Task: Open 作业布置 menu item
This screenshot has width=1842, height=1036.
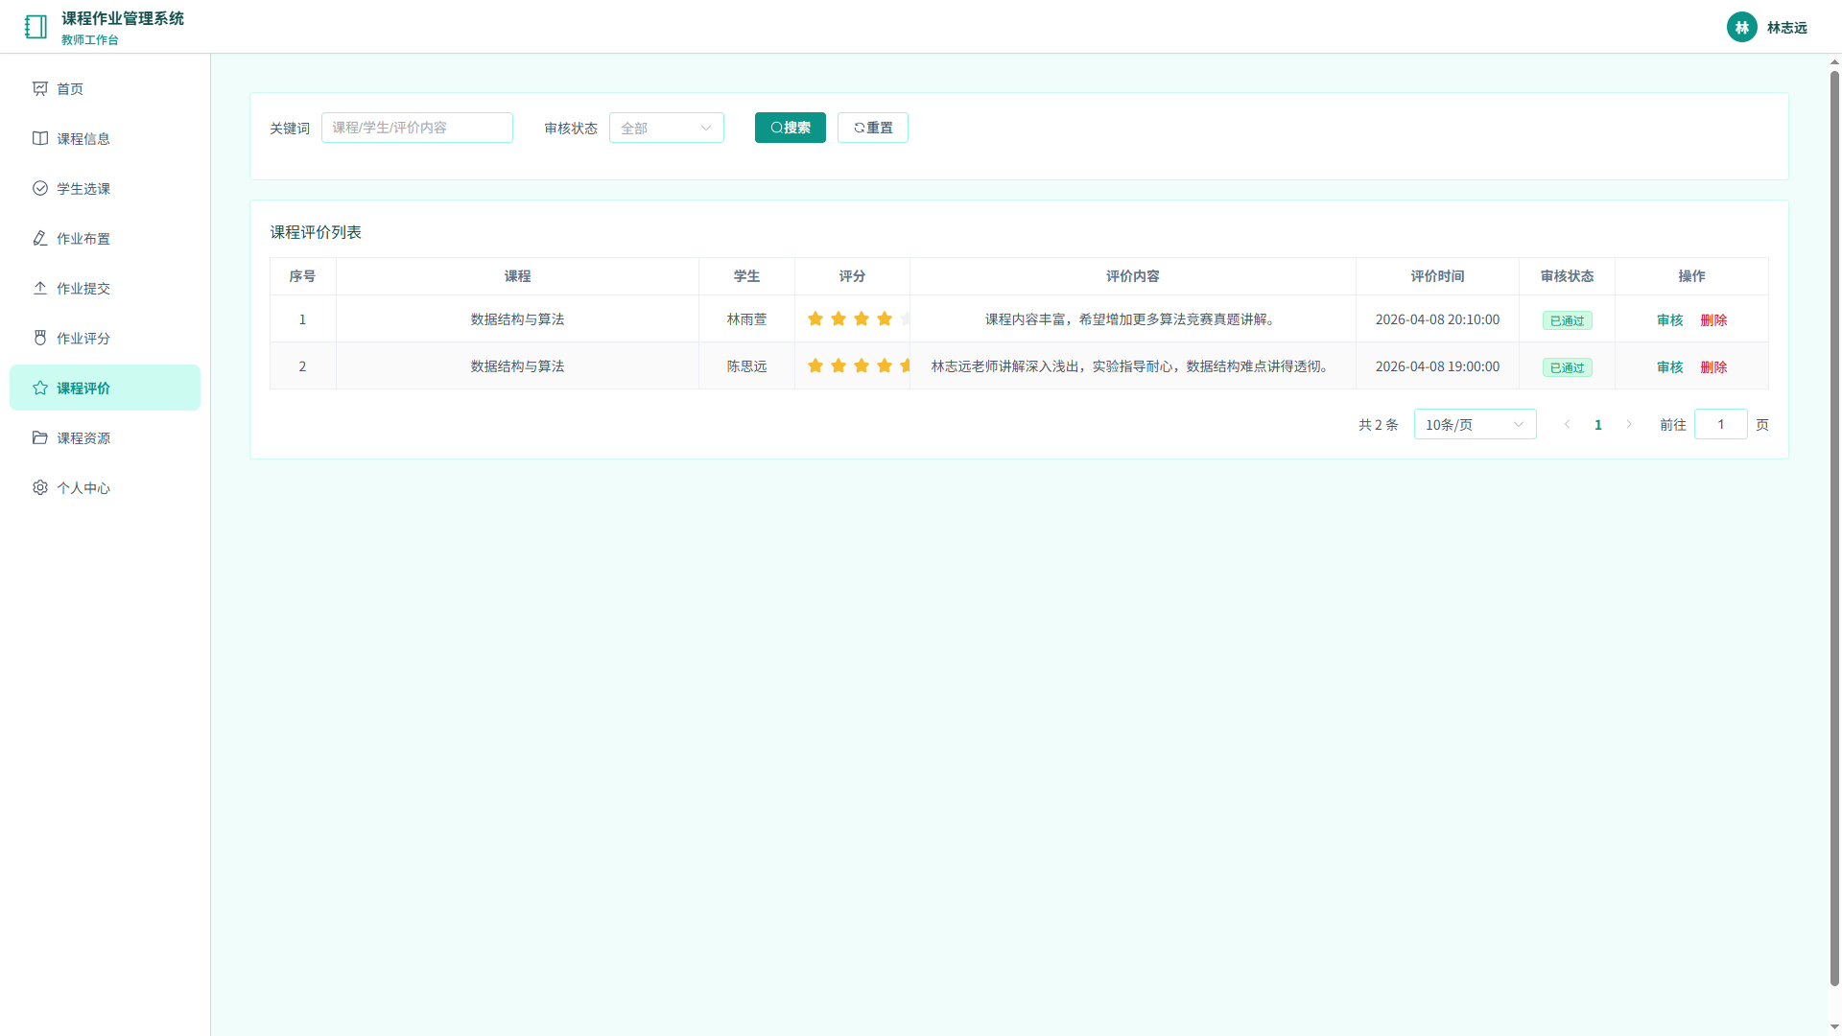Action: point(106,238)
